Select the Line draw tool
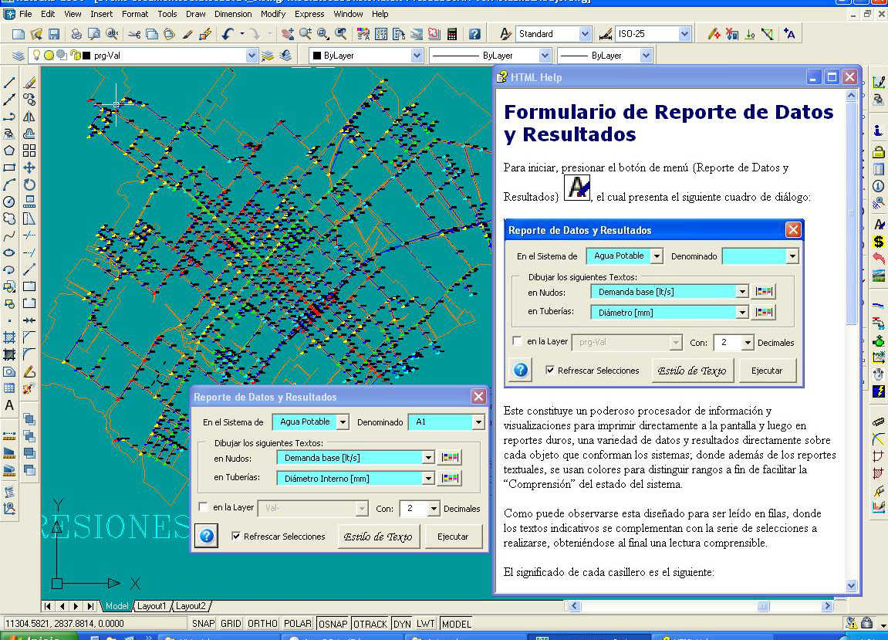Image resolution: width=888 pixels, height=640 pixels. coord(10,83)
